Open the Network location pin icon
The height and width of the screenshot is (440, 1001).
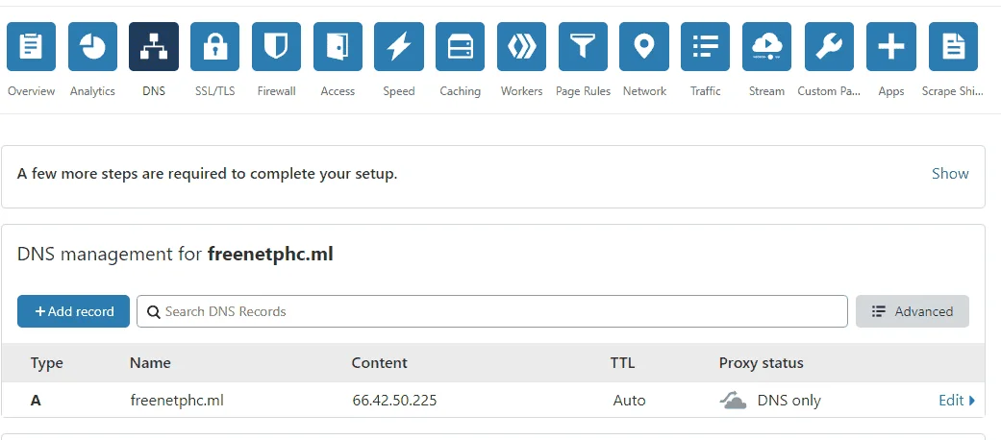[644, 46]
